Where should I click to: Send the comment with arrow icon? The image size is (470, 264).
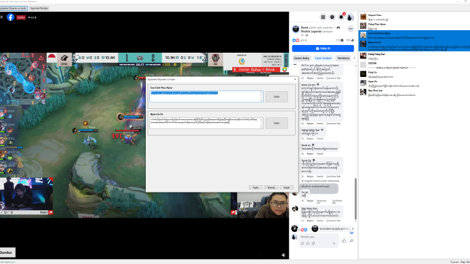click(x=334, y=243)
